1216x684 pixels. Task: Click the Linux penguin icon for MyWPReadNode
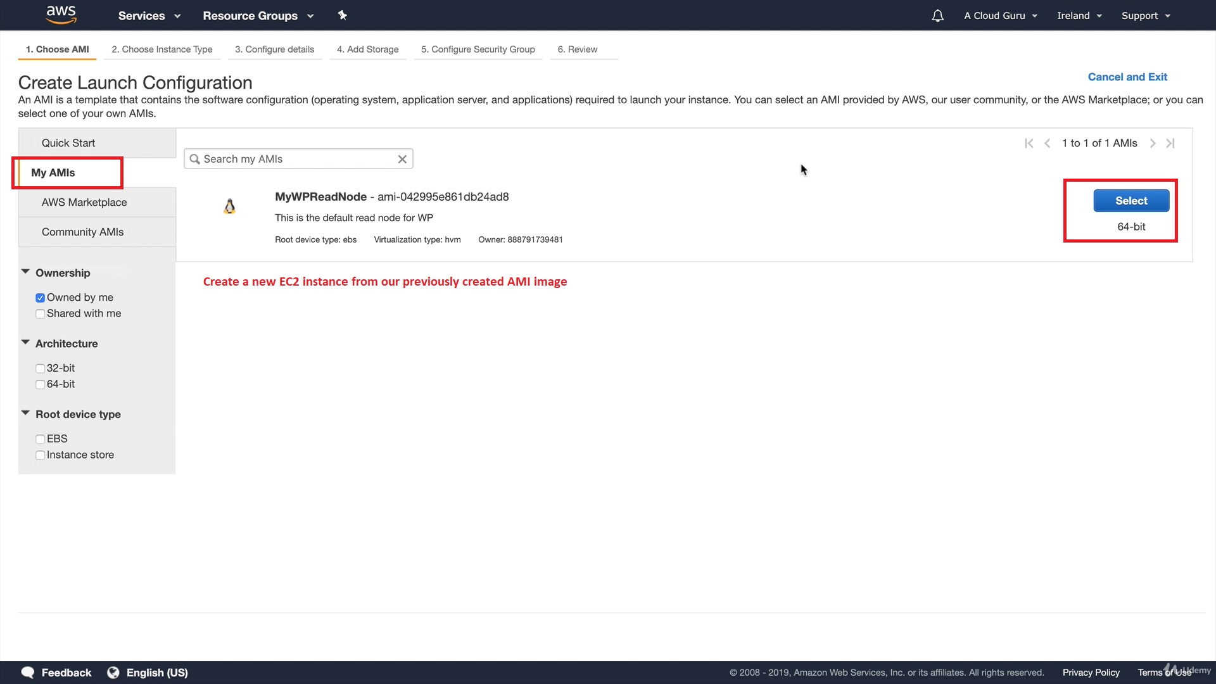pos(229,206)
